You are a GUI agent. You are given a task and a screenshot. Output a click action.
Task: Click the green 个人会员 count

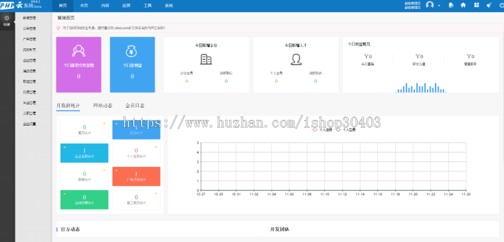(x=276, y=81)
